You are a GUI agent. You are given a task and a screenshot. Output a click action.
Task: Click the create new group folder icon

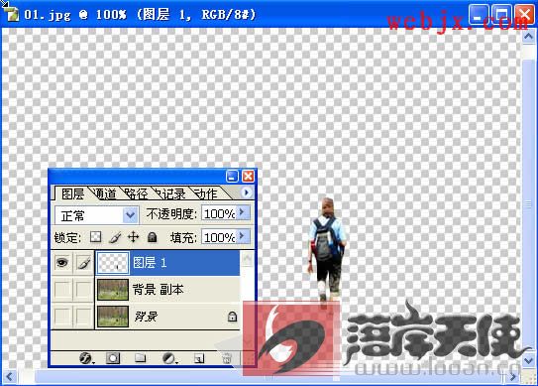tap(140, 358)
